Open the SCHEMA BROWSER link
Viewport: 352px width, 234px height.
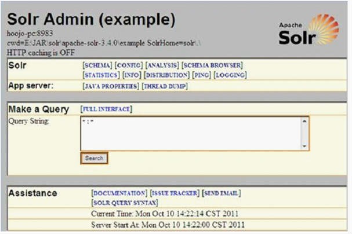click(212, 65)
